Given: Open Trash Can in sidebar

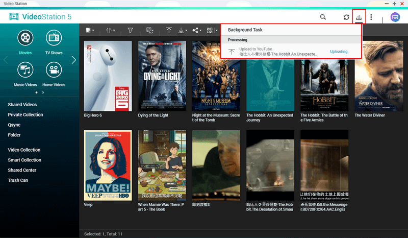Looking at the screenshot, I should 18,180.
